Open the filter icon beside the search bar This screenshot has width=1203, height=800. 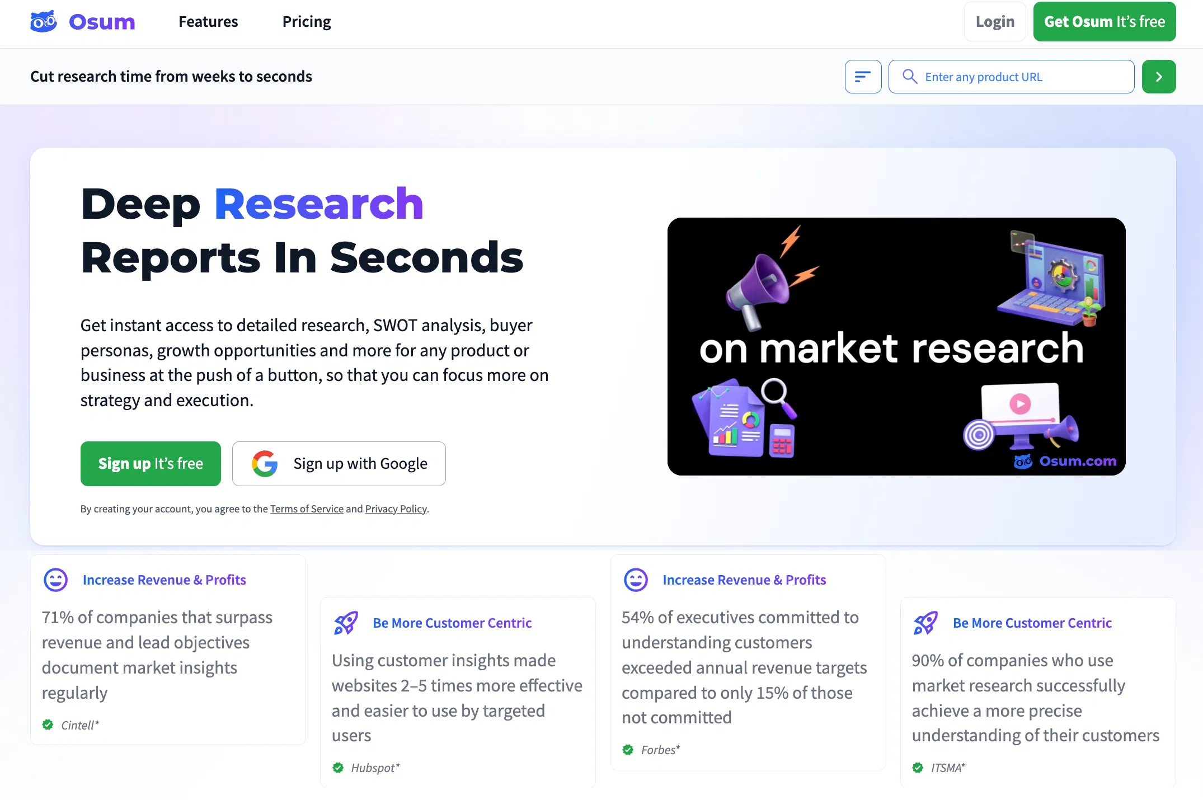tap(863, 77)
